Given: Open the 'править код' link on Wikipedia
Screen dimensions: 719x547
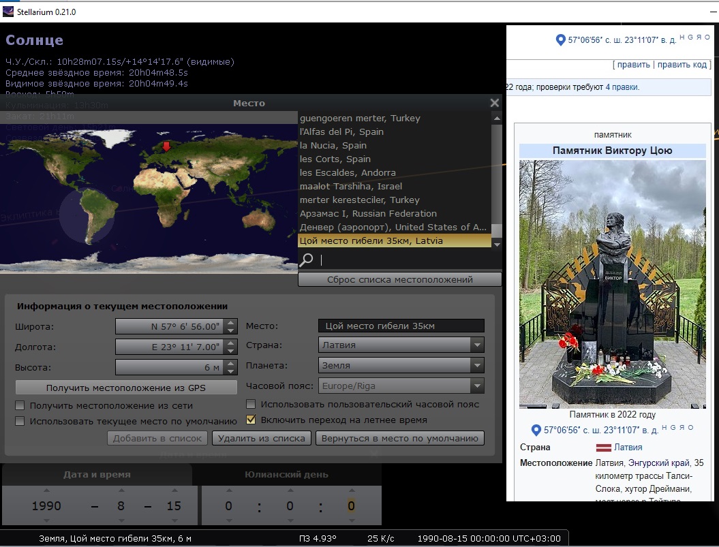Looking at the screenshot, I should click(x=682, y=65).
